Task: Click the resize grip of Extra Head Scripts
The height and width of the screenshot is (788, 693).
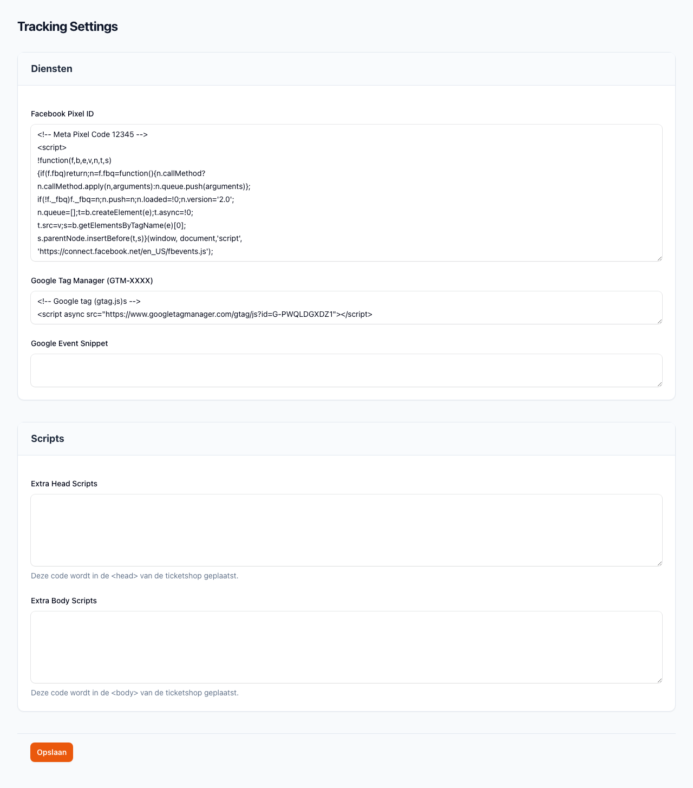Action: [x=659, y=563]
